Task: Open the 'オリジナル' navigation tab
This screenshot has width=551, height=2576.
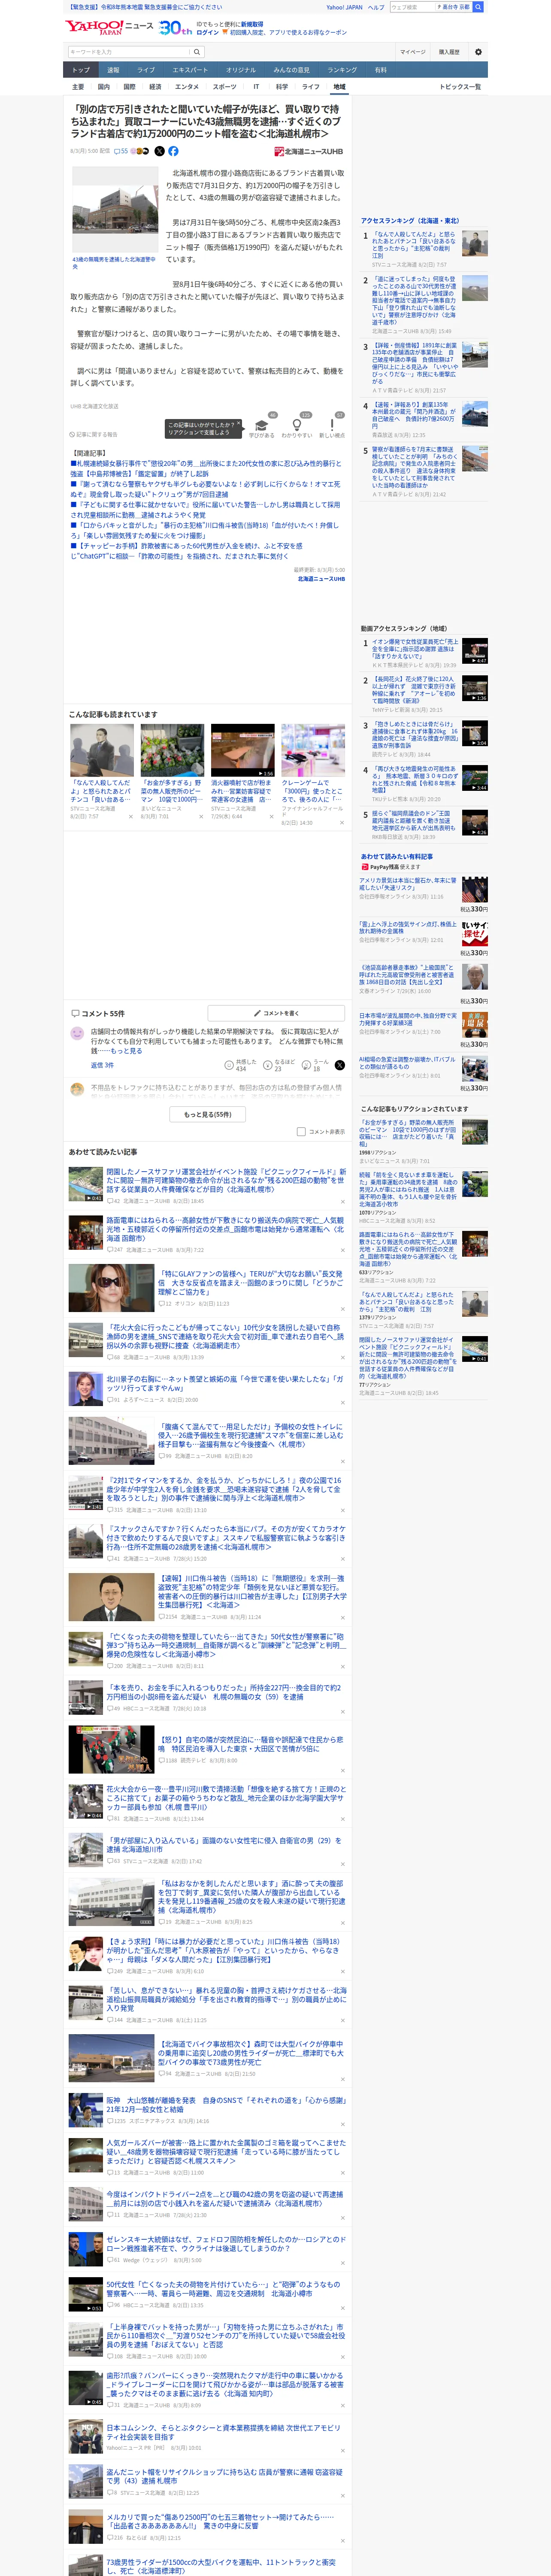Action: (x=241, y=70)
